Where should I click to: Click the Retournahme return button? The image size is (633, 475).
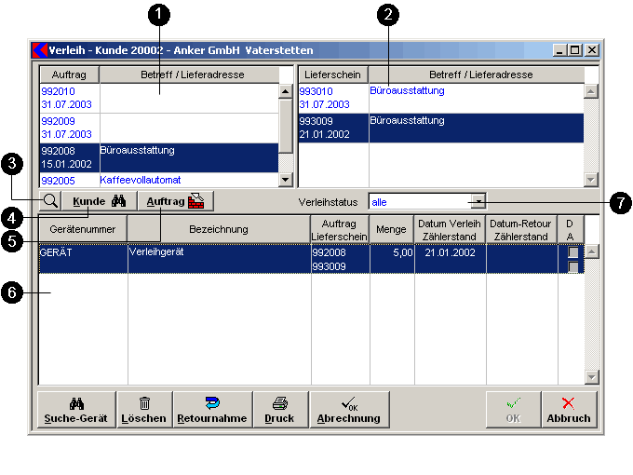211,410
